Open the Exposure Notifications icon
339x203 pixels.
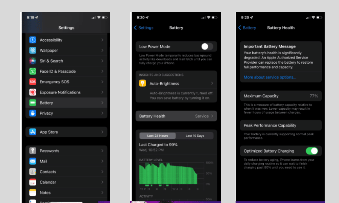pos(33,92)
